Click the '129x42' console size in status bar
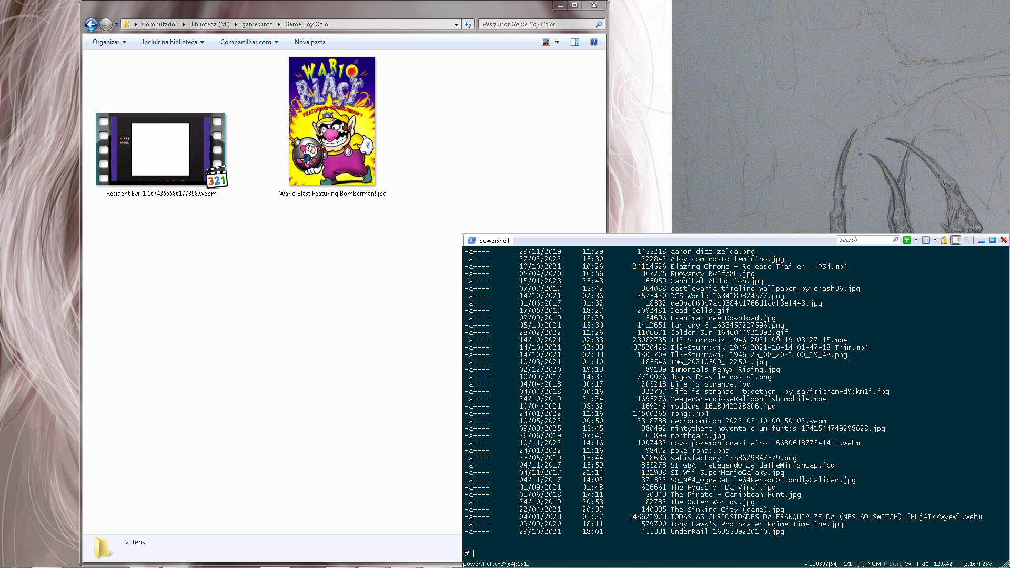Screen dimensions: 1010x568 943,564
